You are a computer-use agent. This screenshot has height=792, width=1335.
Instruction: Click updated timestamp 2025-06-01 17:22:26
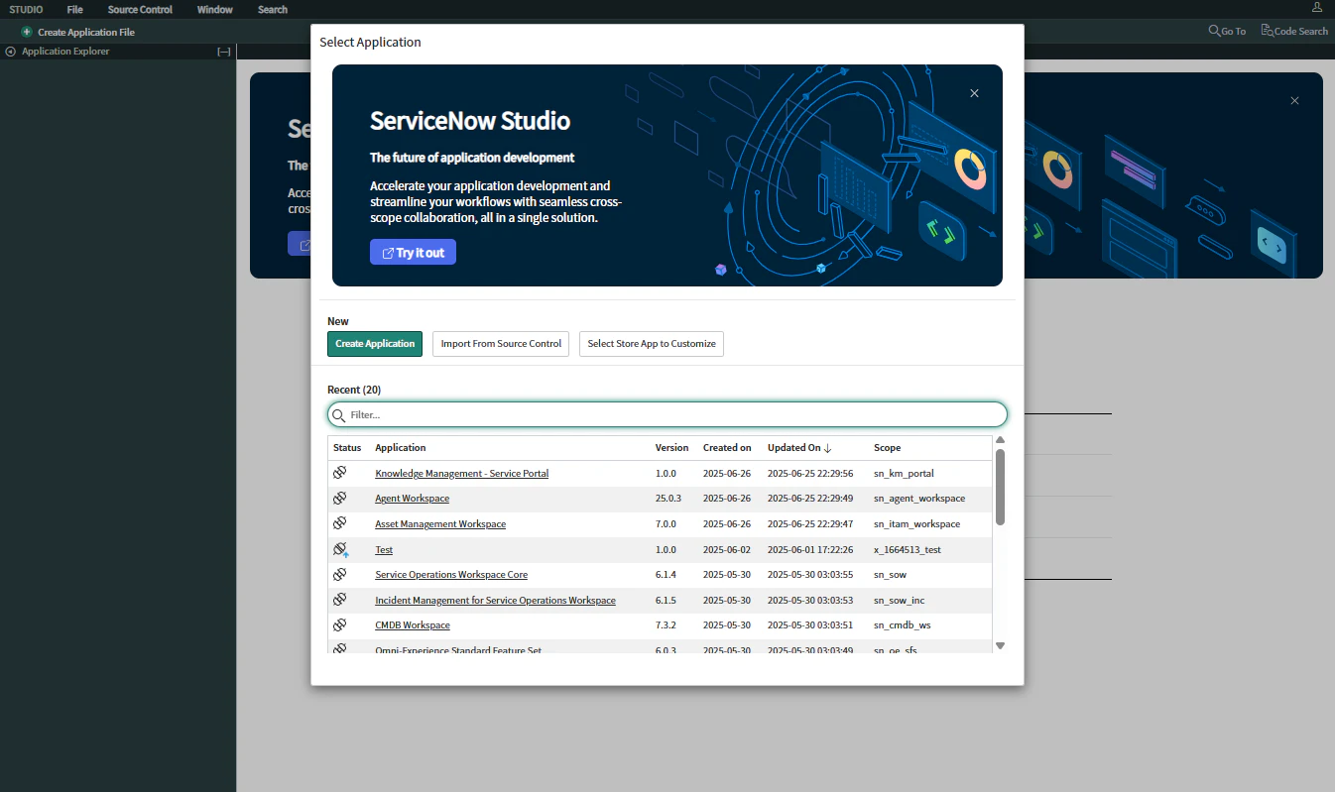click(810, 550)
